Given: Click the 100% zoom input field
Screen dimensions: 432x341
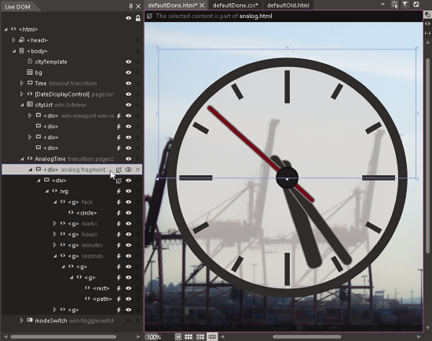Looking at the screenshot, I should click(159, 337).
